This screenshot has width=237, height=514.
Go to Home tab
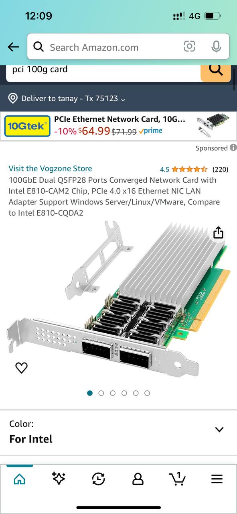20,479
